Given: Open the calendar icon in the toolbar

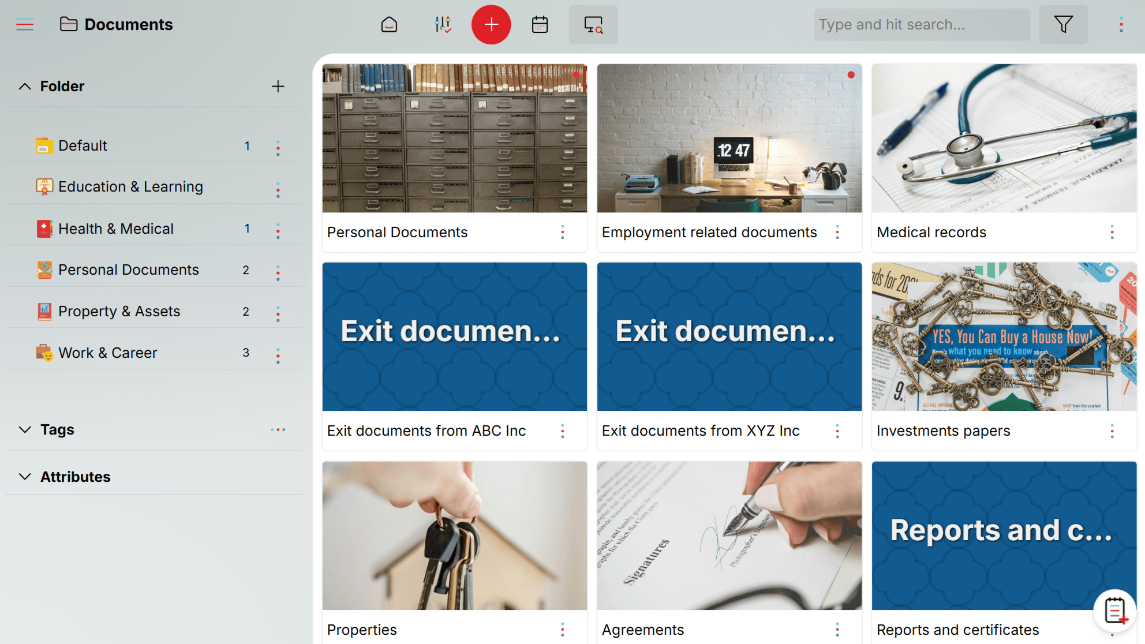Looking at the screenshot, I should coord(539,24).
